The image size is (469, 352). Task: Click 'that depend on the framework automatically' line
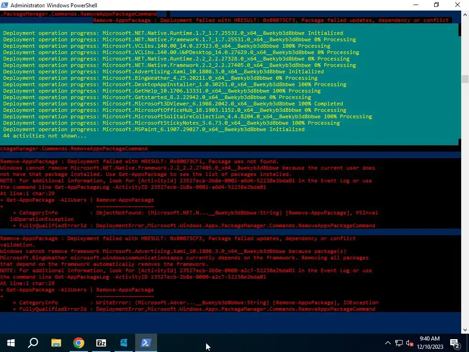[104, 264]
